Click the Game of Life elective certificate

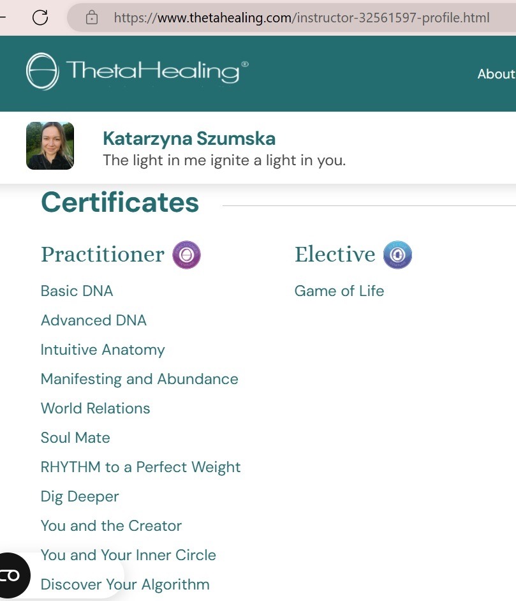[x=339, y=291]
